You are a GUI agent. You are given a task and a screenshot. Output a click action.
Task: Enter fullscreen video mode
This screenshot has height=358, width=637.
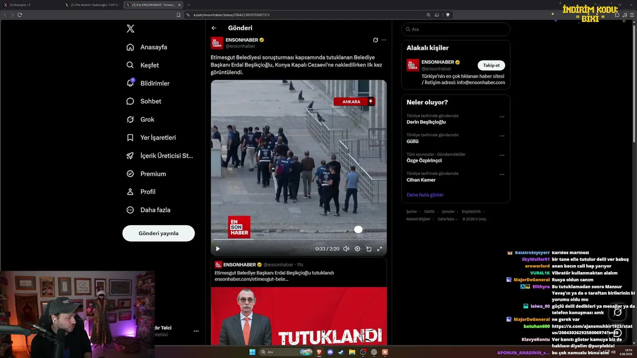(380, 249)
